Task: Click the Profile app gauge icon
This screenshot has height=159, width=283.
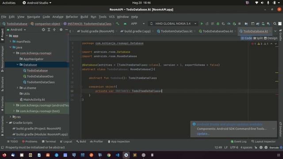Action: click(229, 23)
